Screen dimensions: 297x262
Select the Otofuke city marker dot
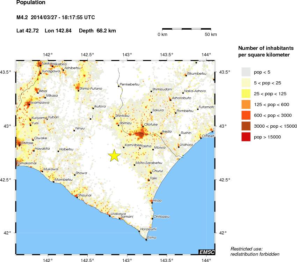point(143,126)
